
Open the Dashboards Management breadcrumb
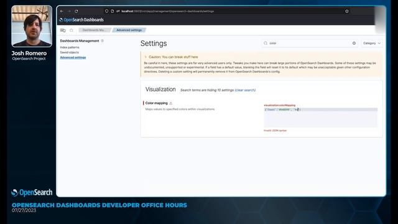94,30
